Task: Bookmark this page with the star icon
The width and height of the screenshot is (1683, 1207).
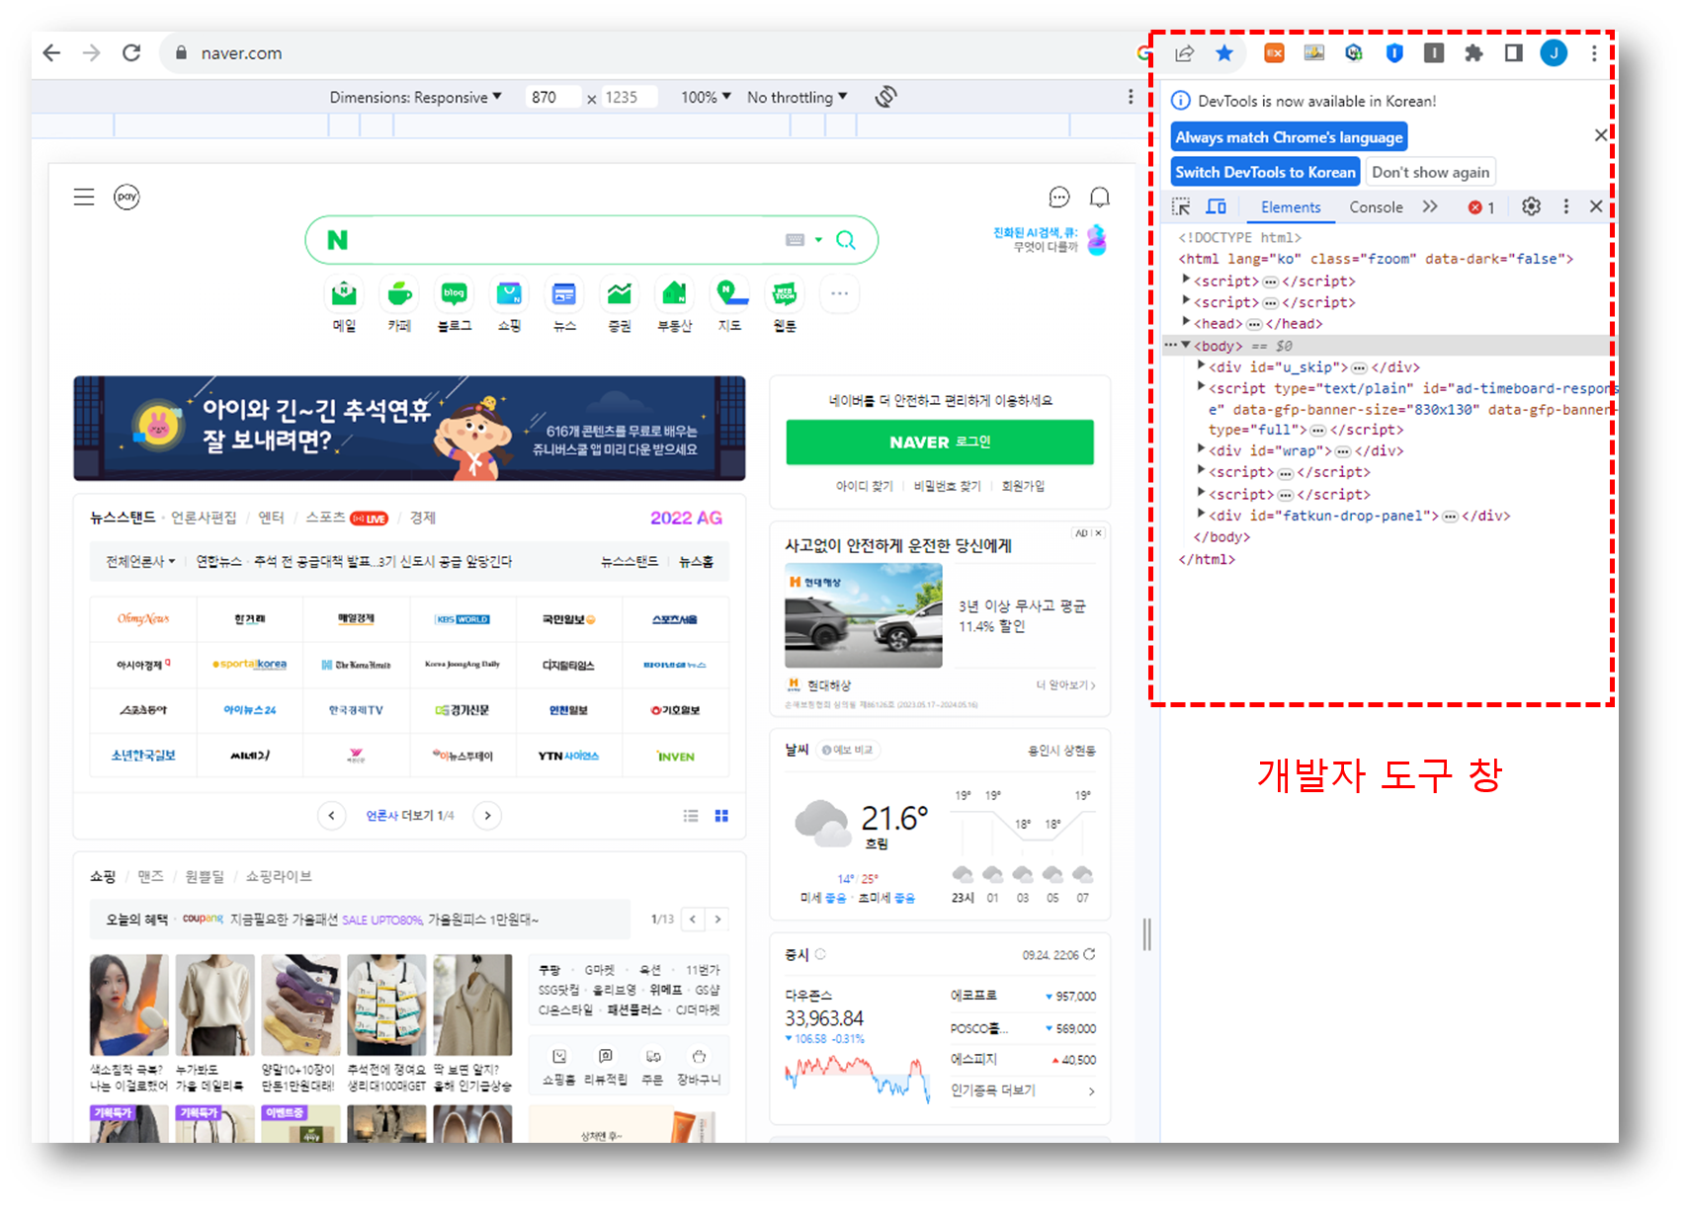Action: [x=1224, y=53]
